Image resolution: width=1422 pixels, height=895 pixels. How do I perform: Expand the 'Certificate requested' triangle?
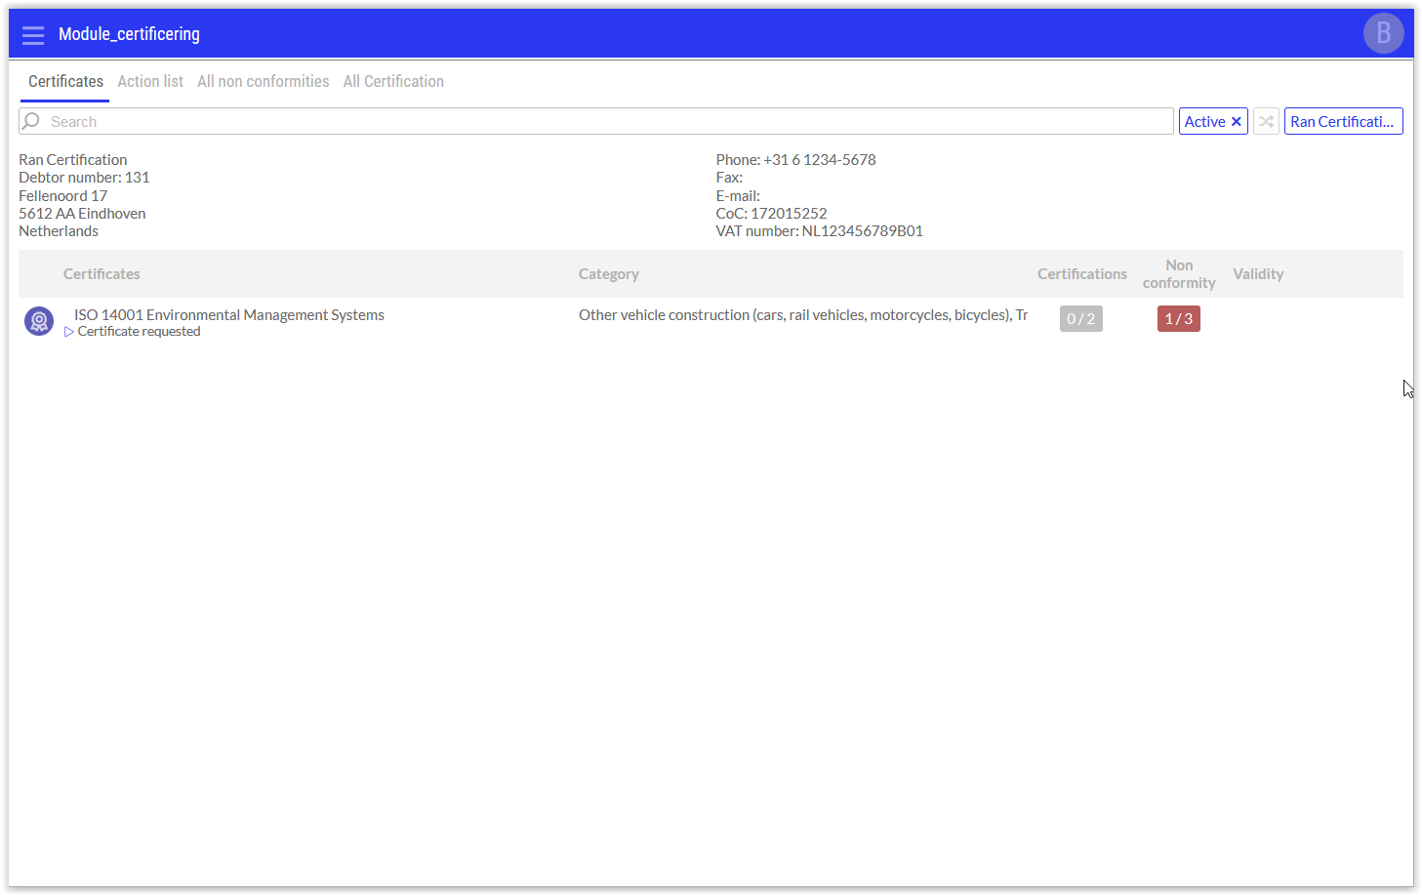click(69, 332)
